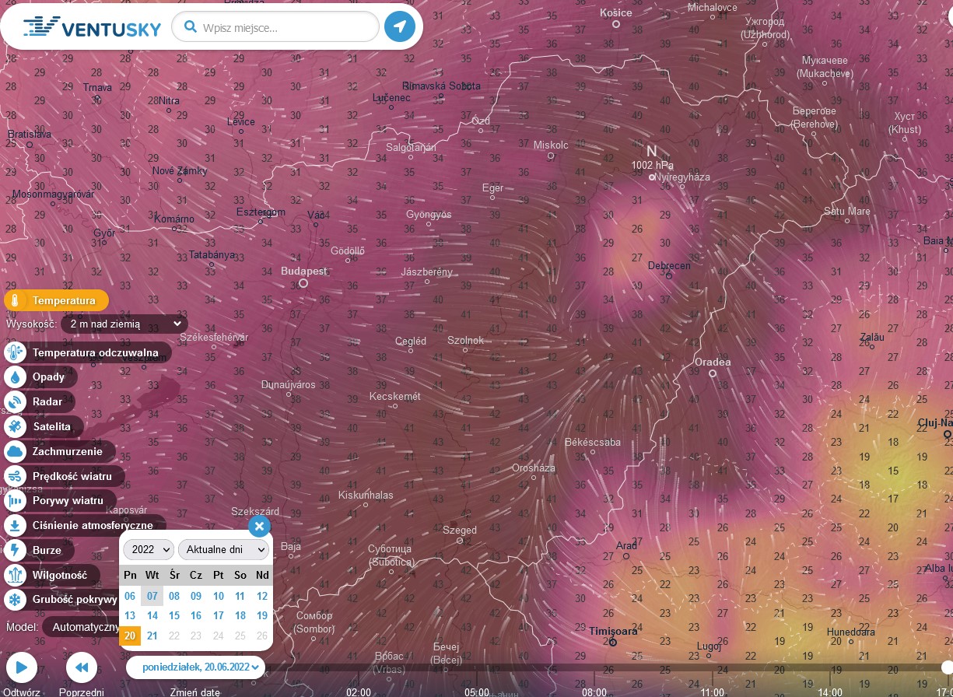The width and height of the screenshot is (953, 697).
Task: Open the Radar layer icon
Action: pyautogui.click(x=15, y=402)
